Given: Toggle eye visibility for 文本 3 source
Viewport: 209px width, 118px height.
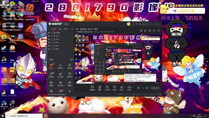Looking at the screenshot, I should [49, 39].
